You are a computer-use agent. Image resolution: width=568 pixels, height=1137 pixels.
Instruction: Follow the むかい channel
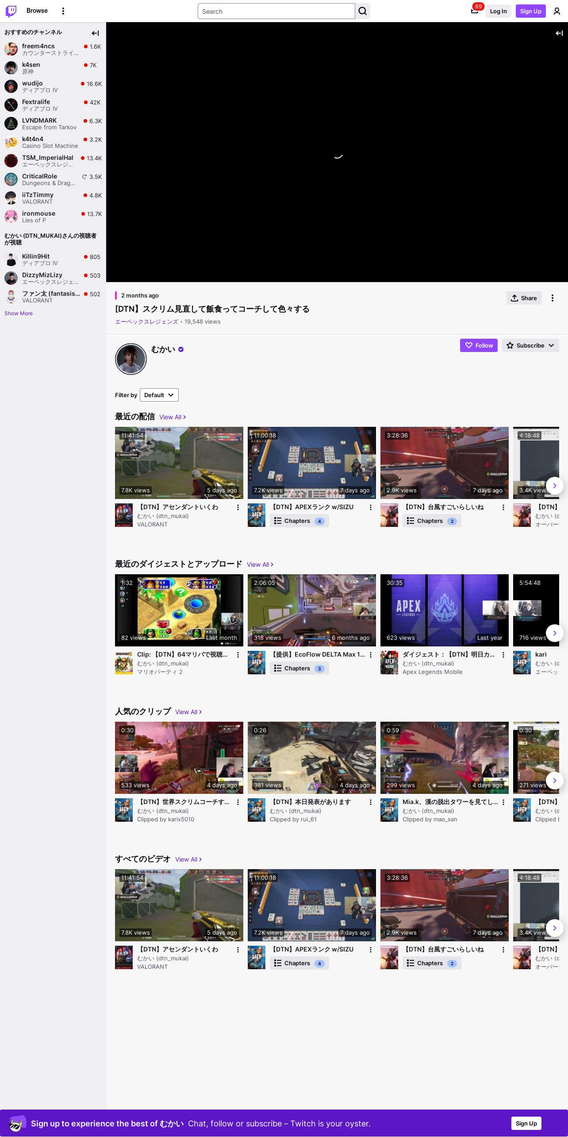pos(479,345)
